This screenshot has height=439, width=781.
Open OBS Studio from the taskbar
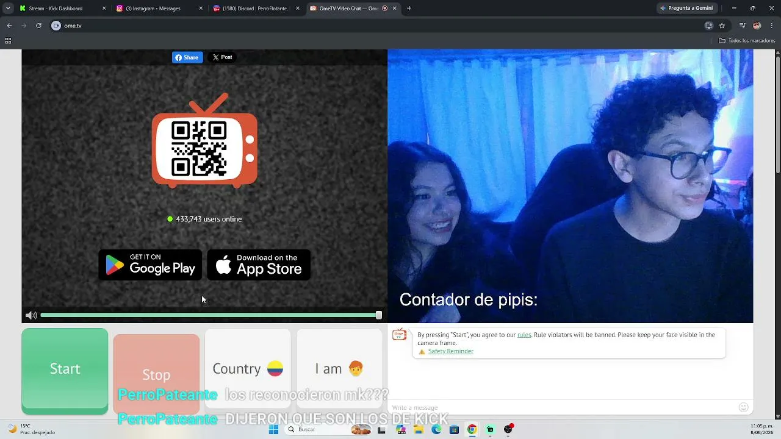pos(508,430)
